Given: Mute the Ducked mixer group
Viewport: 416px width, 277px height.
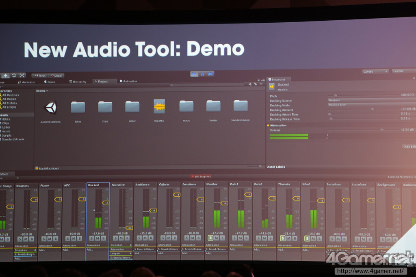Looking at the screenshot, I should [97, 238].
